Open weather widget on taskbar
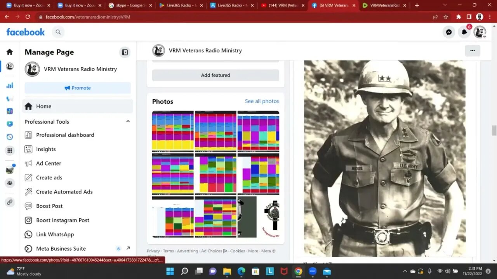The width and height of the screenshot is (497, 279). [23, 271]
